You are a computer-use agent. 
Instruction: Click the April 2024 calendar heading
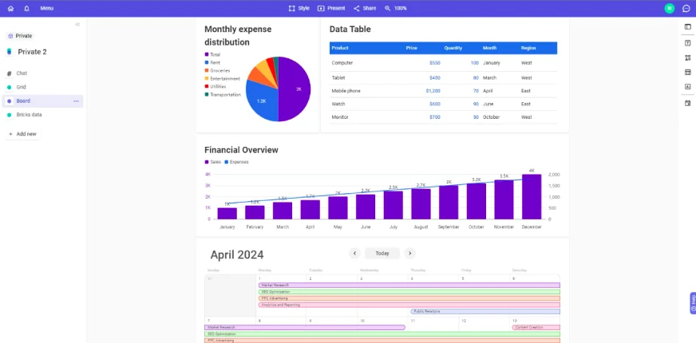(x=237, y=254)
